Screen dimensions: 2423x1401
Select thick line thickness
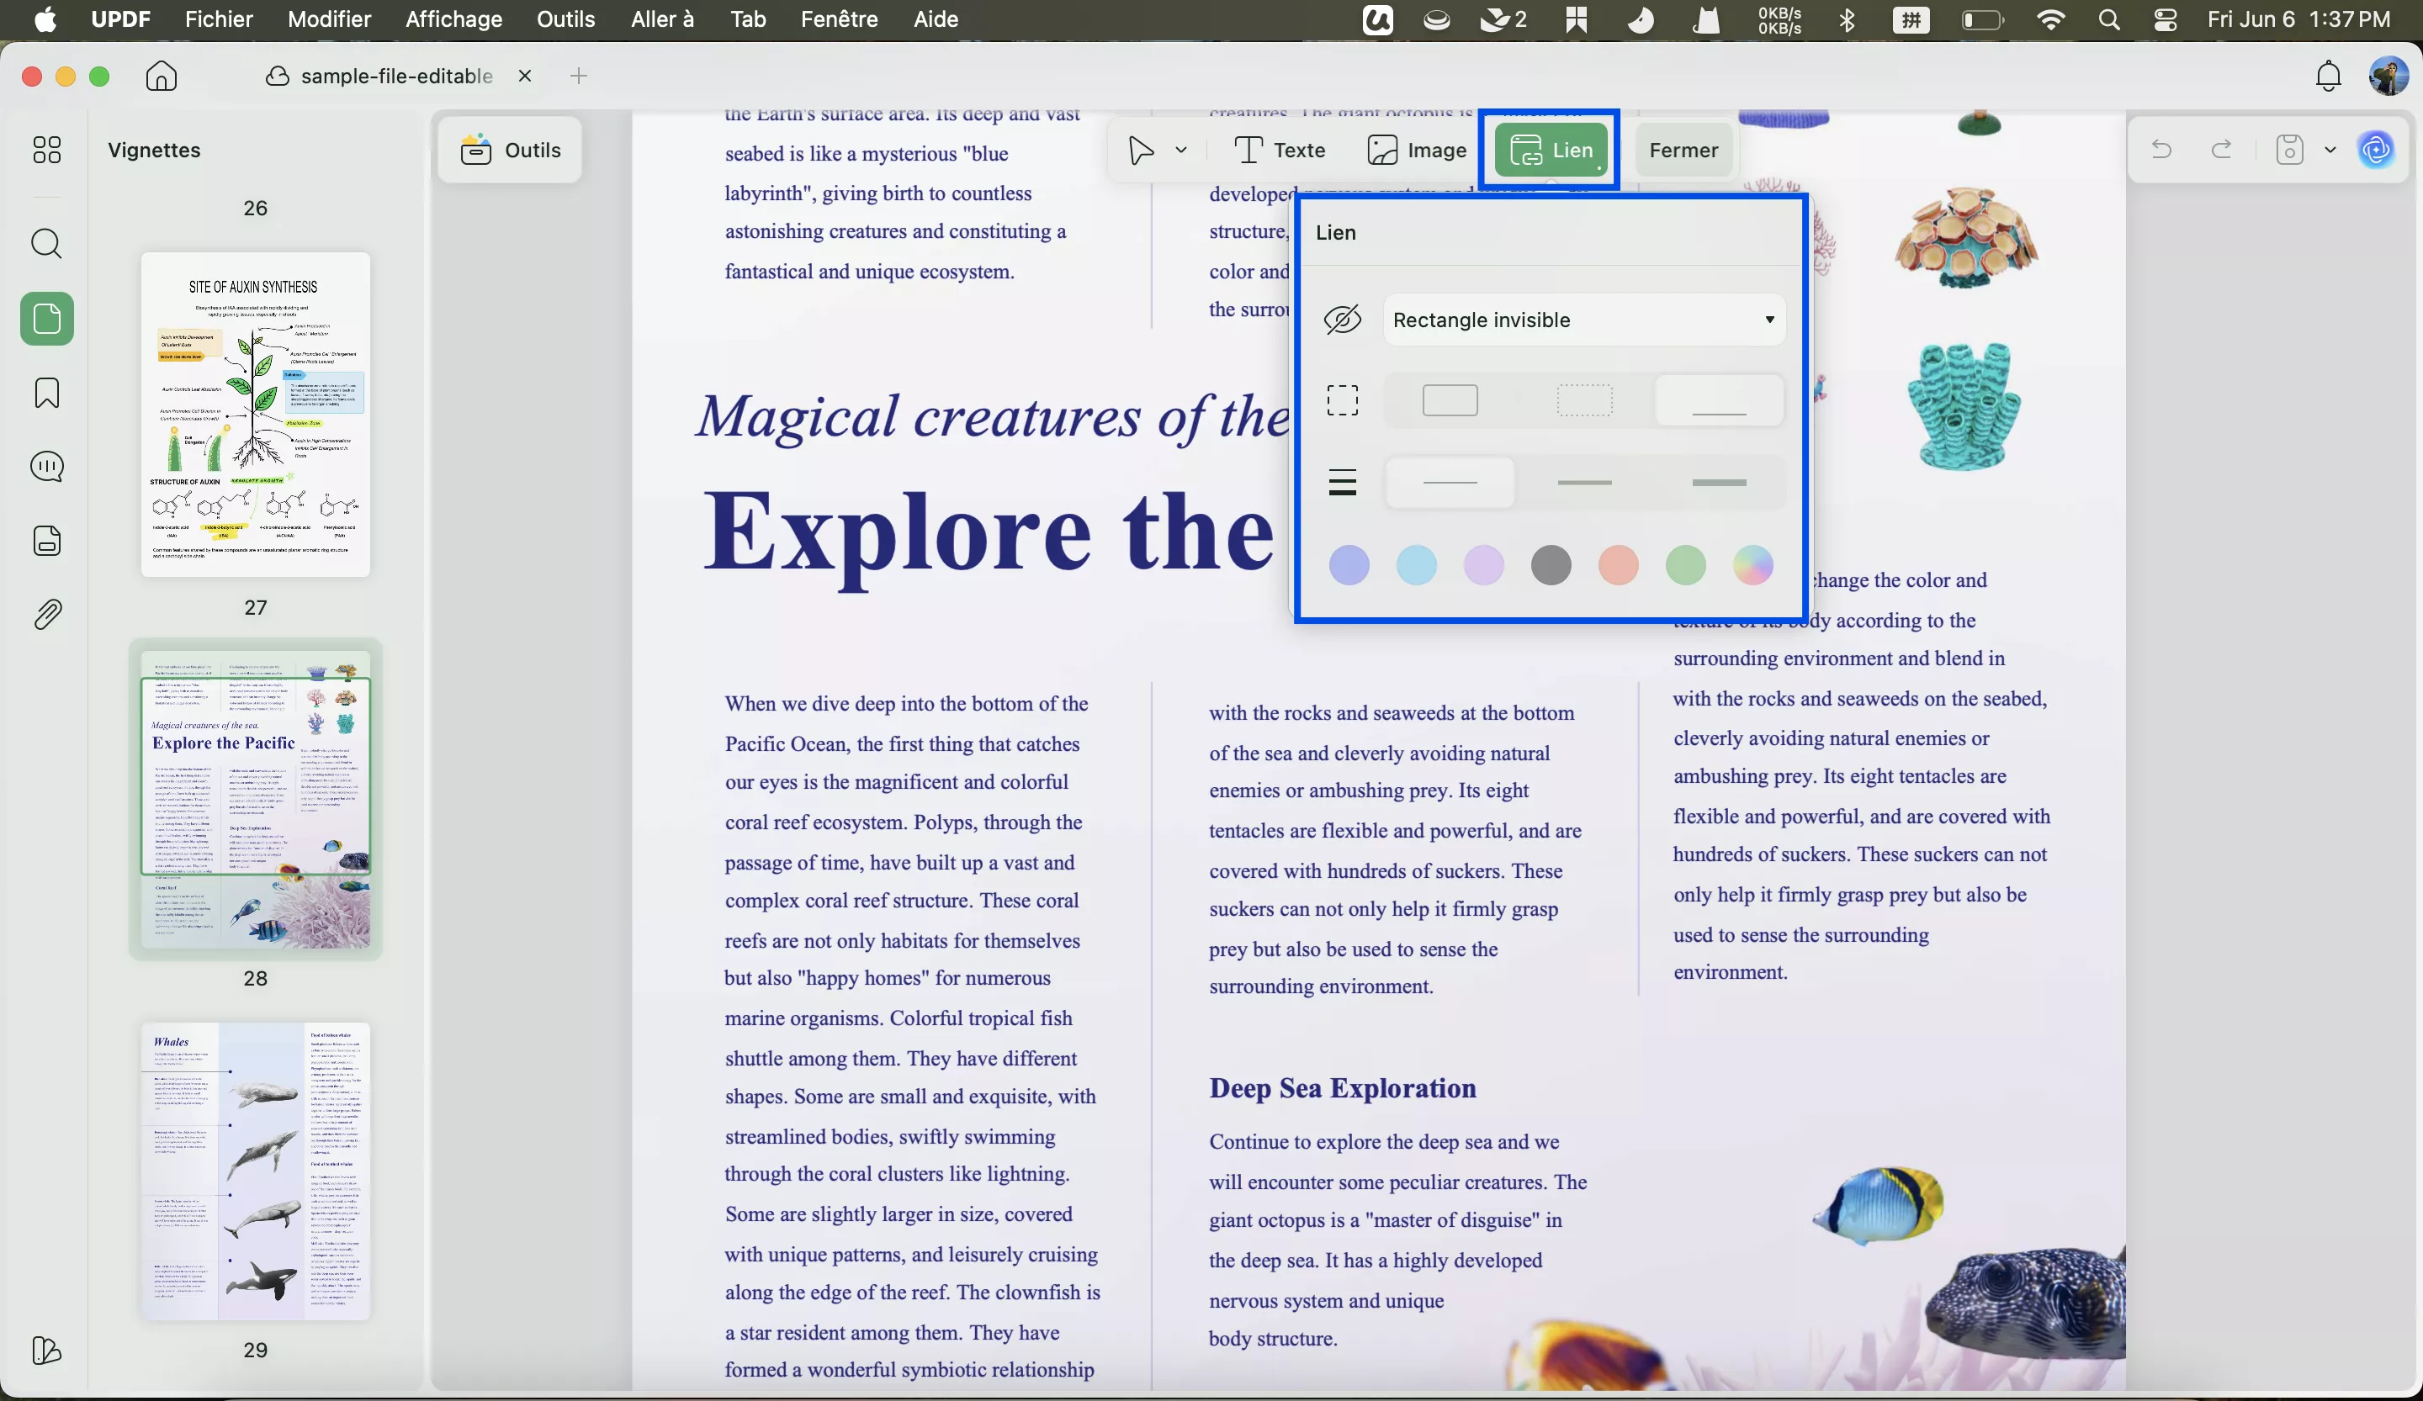coord(1719,483)
